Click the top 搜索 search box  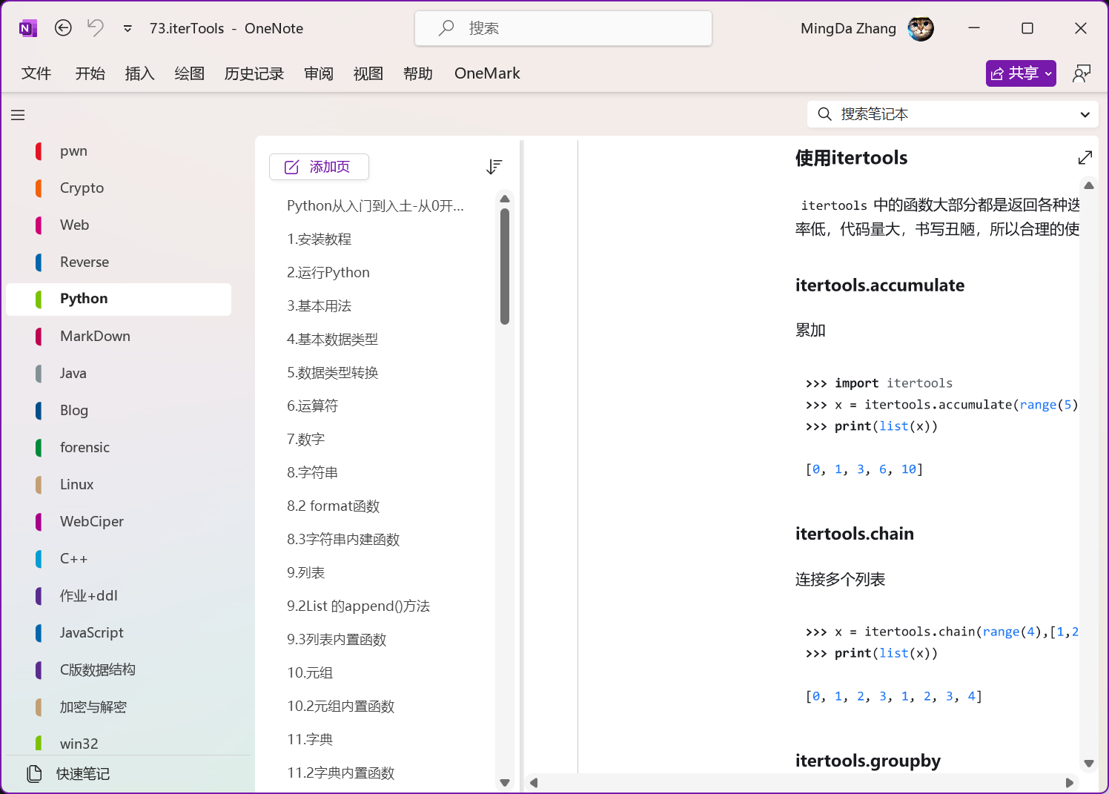point(563,28)
